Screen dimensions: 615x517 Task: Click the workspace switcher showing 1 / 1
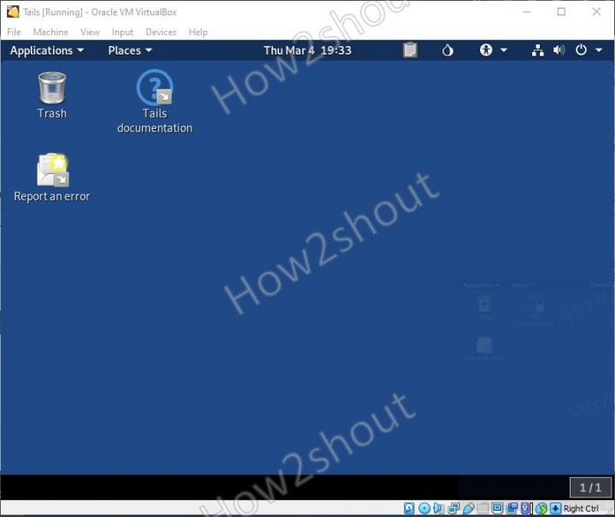click(590, 488)
